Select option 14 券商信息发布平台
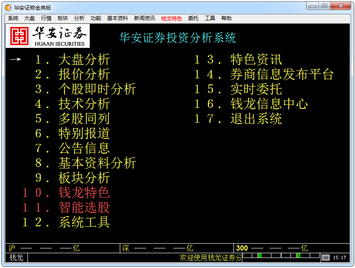The image size is (355, 268). click(264, 74)
